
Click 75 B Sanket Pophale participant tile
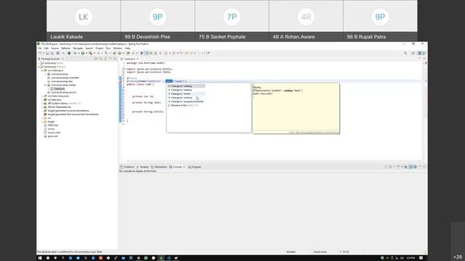point(232,20)
